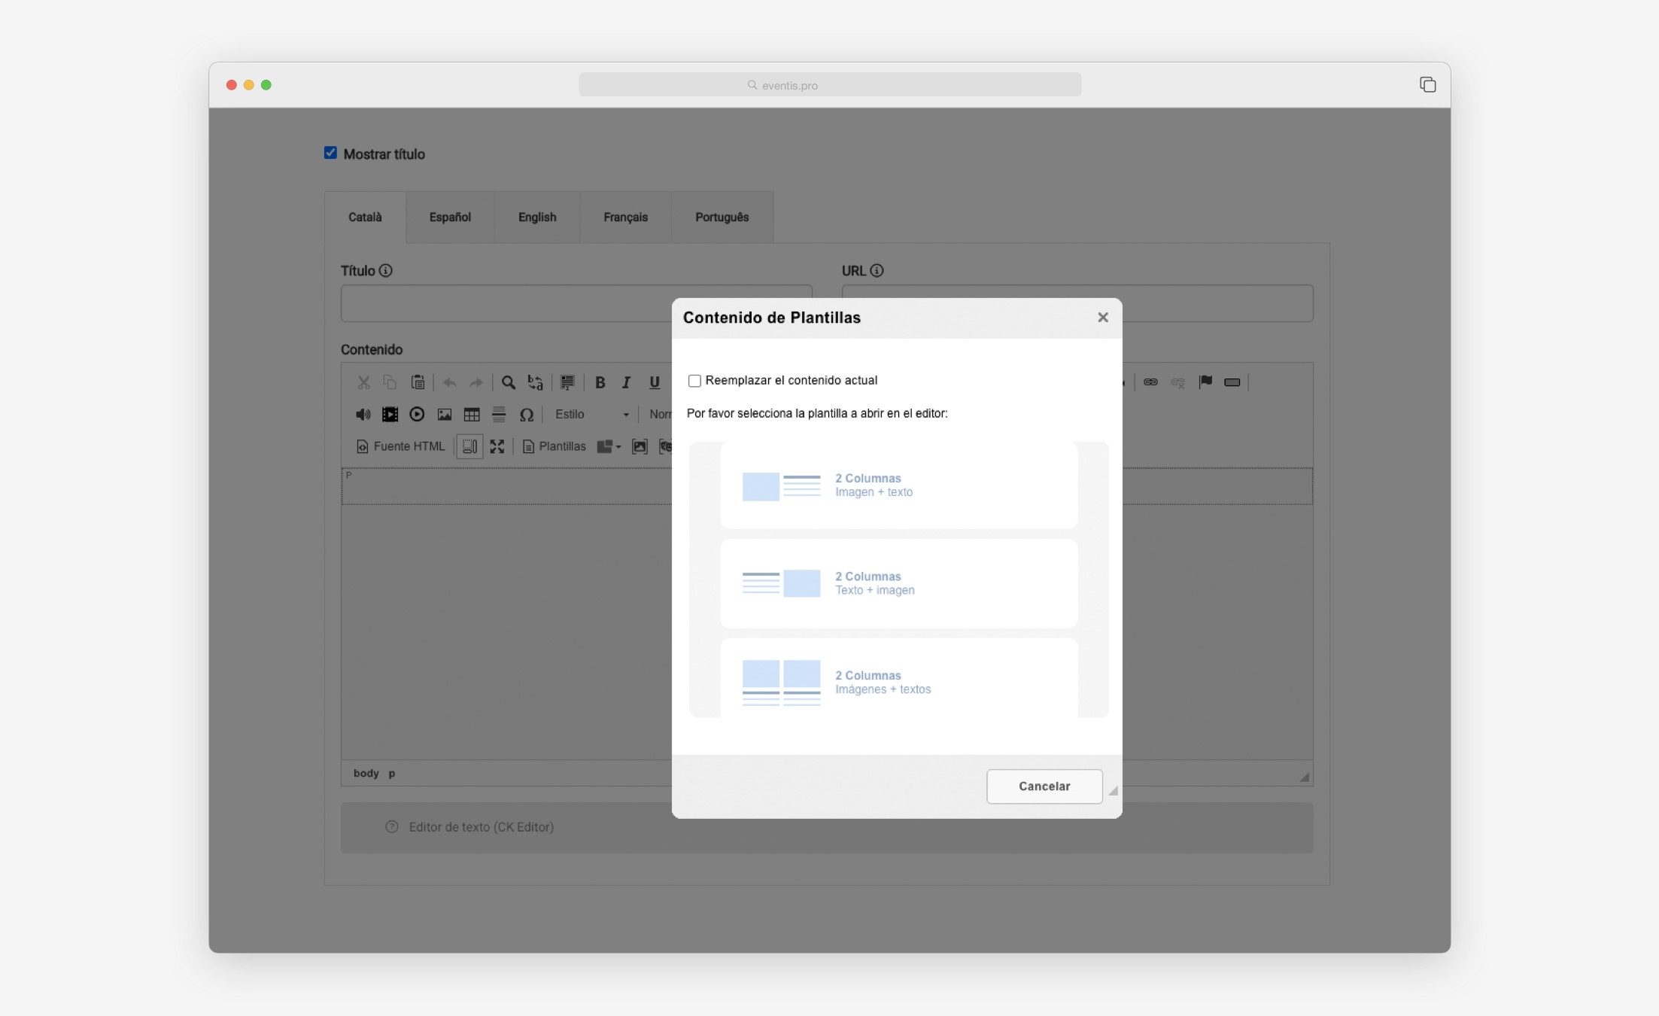
Task: Click the Cancelar button
Action: 1044,786
